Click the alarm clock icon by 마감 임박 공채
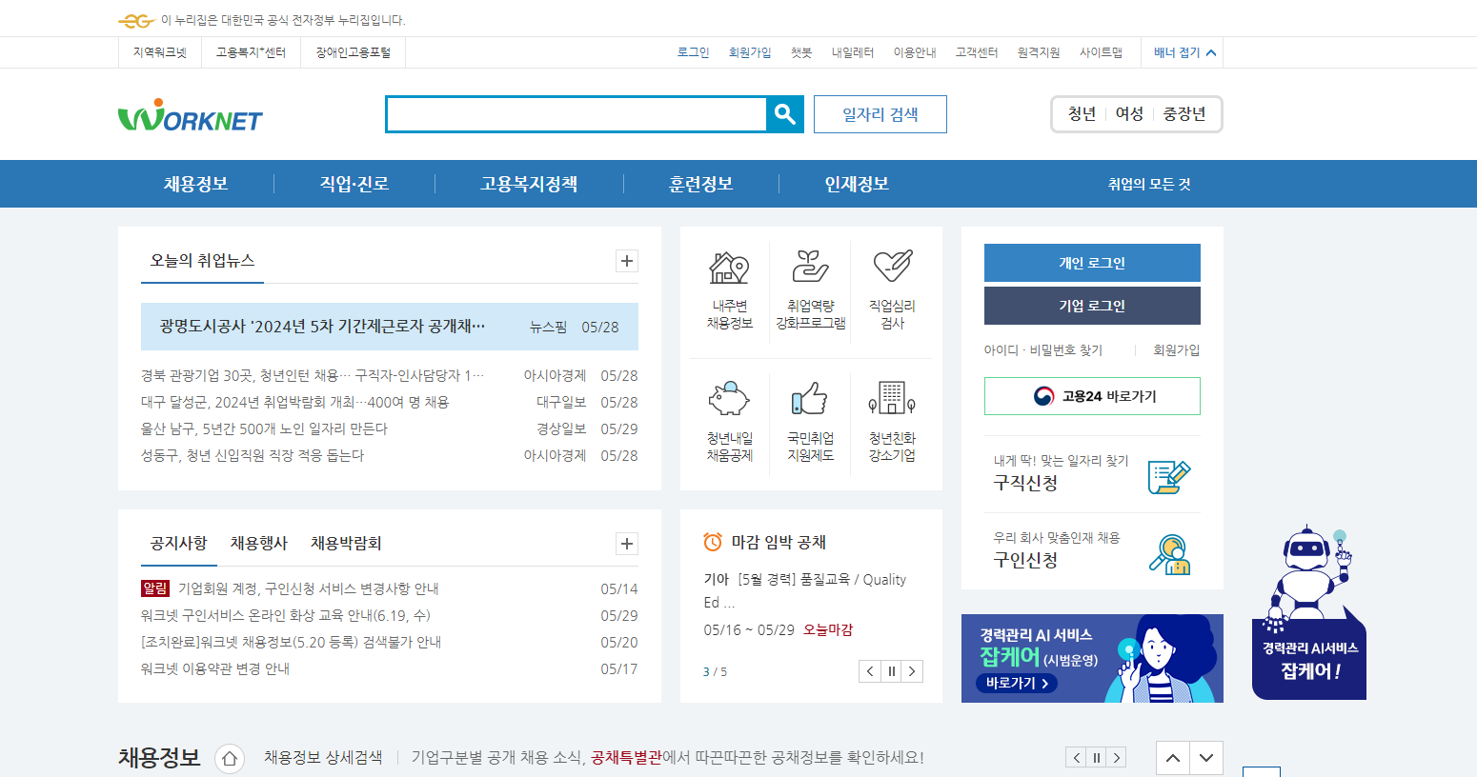 click(713, 542)
